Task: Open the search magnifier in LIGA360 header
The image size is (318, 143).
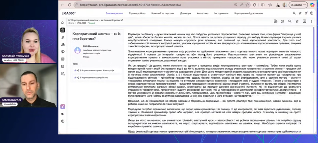Action: pos(294,13)
